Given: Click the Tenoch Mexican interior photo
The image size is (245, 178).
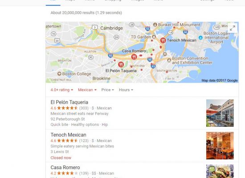Looking at the screenshot, I should pyautogui.click(x=220, y=146).
